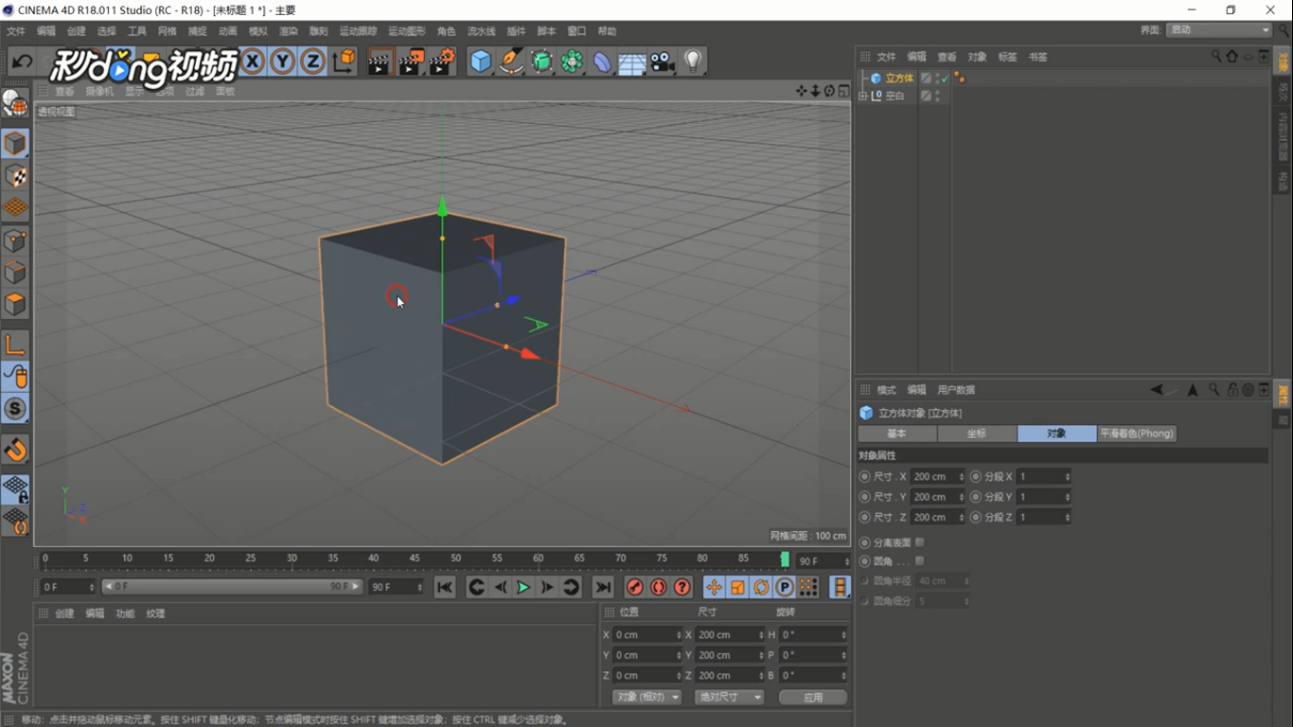Toggle 立方体 green enable checkmark
1293x727 pixels.
945,79
